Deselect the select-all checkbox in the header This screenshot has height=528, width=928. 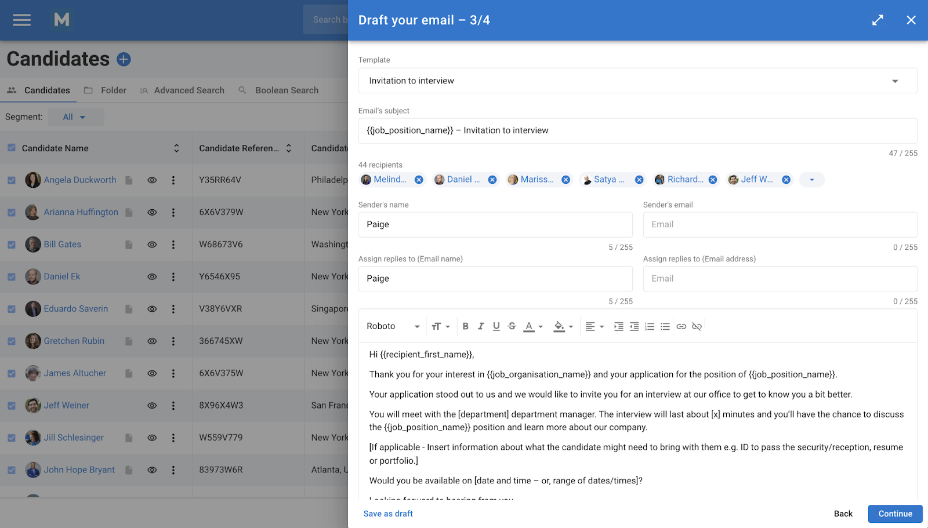[x=11, y=148]
